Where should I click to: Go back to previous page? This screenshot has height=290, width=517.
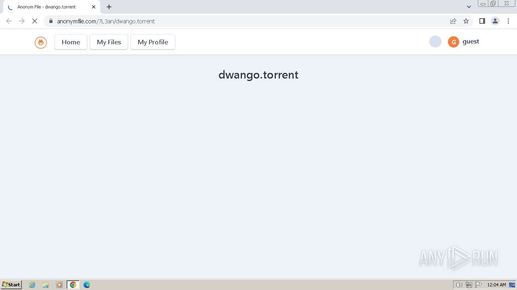click(9, 21)
